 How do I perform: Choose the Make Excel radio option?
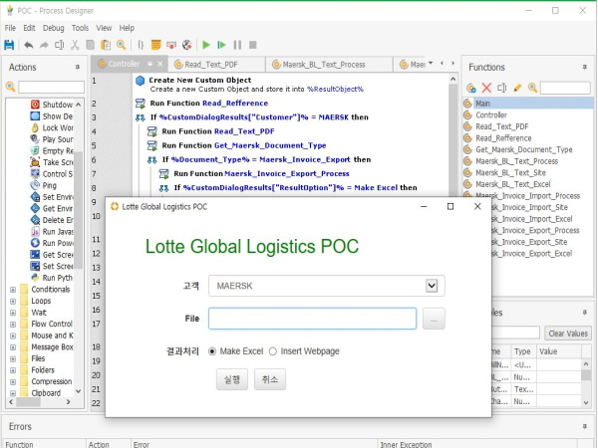pyautogui.click(x=212, y=351)
